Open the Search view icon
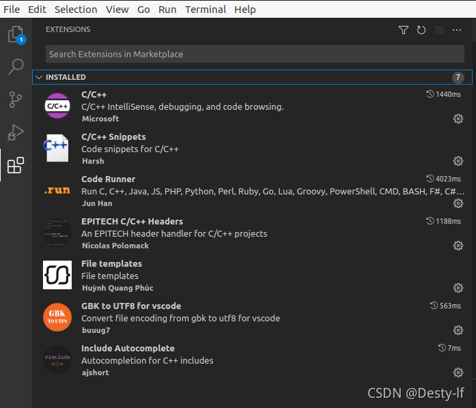 click(x=16, y=66)
